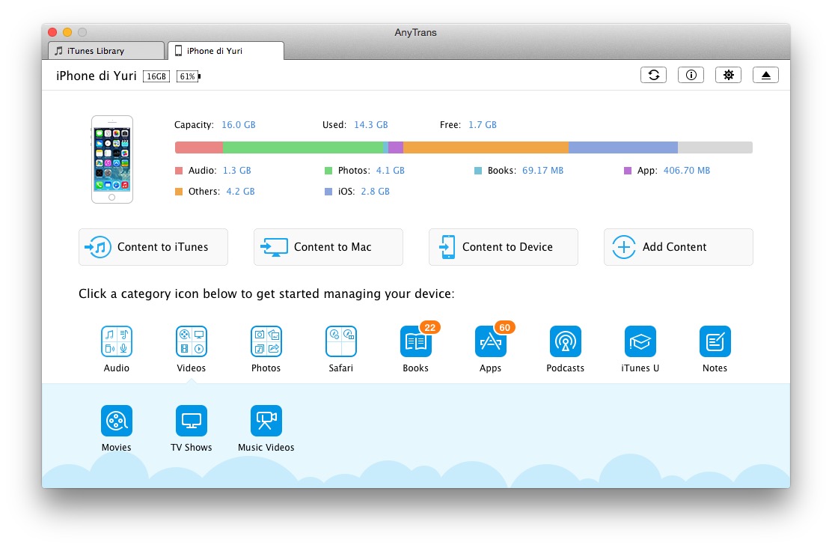Click the App size 406.70 MB
The height and width of the screenshot is (548, 832).
coord(687,171)
